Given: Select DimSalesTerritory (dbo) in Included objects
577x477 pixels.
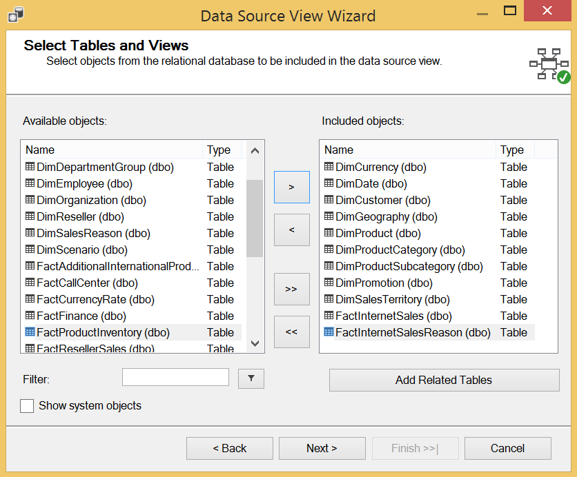Looking at the screenshot, I should coord(392,299).
